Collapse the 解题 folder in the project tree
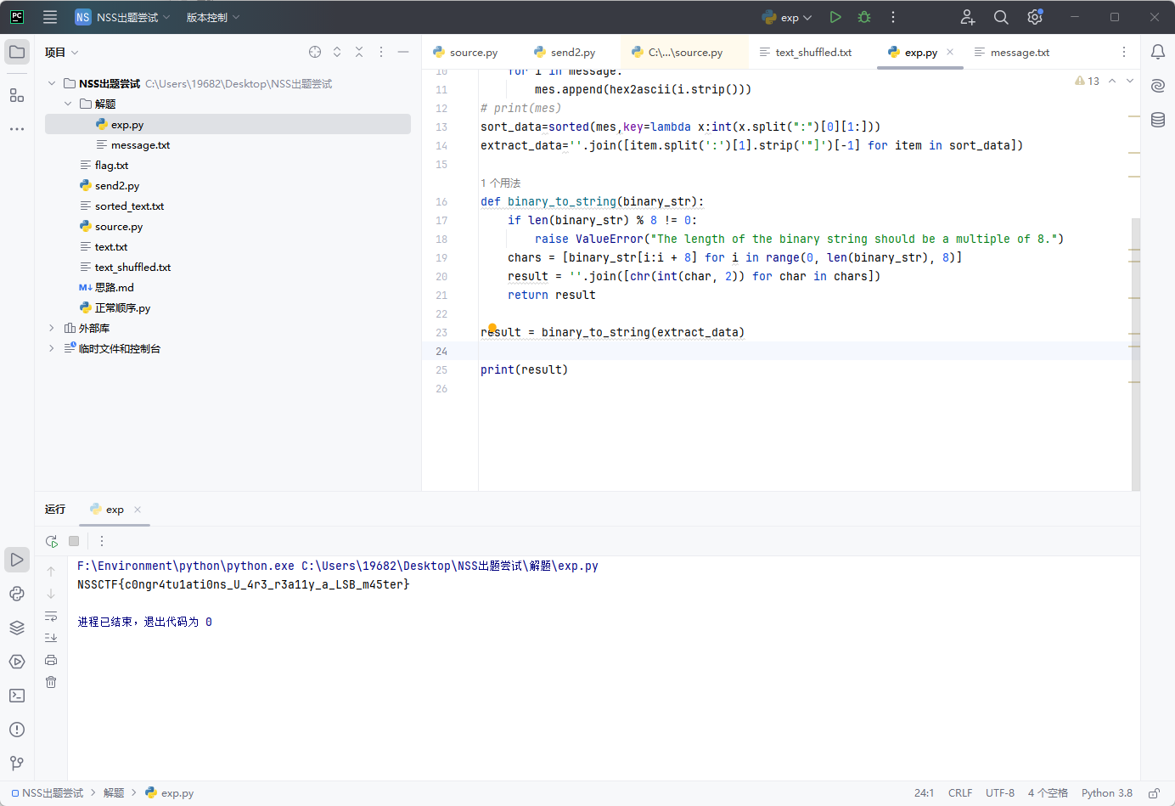The width and height of the screenshot is (1175, 806). click(x=68, y=104)
